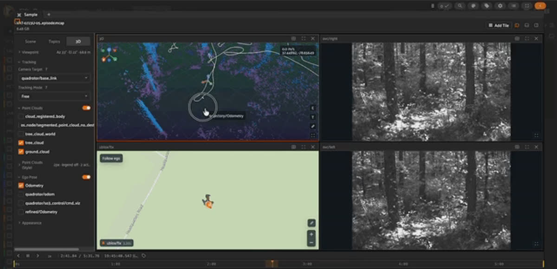Click the fullscreen icon in top toolbar

point(527,6)
